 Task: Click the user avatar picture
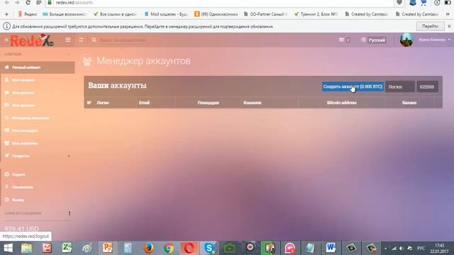(x=406, y=40)
